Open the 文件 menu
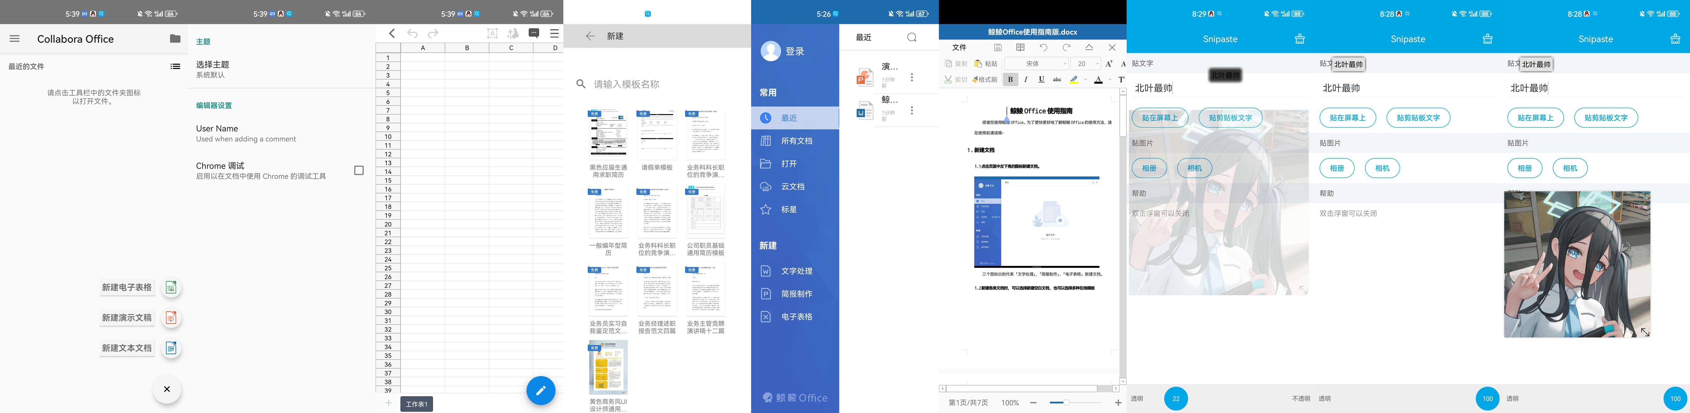 click(959, 47)
